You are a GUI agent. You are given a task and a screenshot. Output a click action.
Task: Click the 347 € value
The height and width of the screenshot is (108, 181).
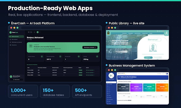[49, 59]
